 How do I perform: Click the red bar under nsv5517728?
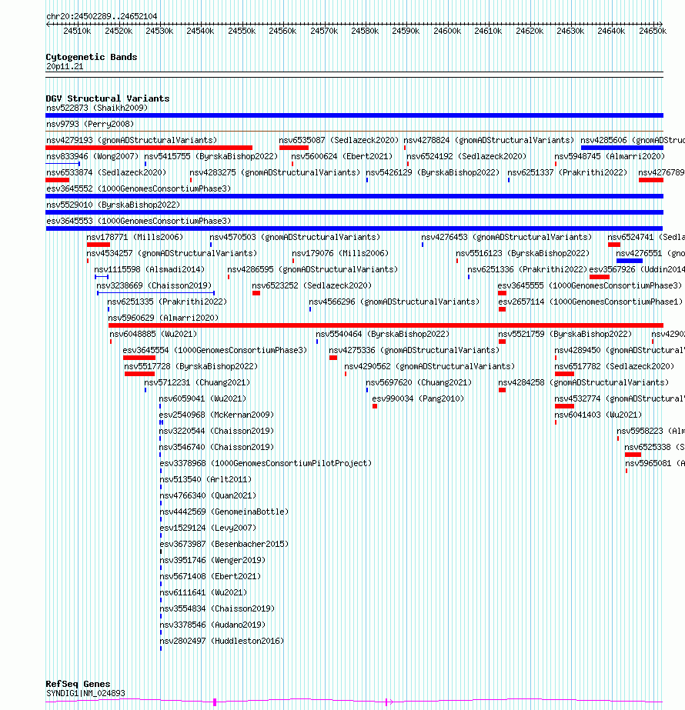[x=140, y=374]
